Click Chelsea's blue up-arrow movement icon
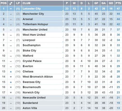This screenshot has width=122, height=111. (11, 72)
